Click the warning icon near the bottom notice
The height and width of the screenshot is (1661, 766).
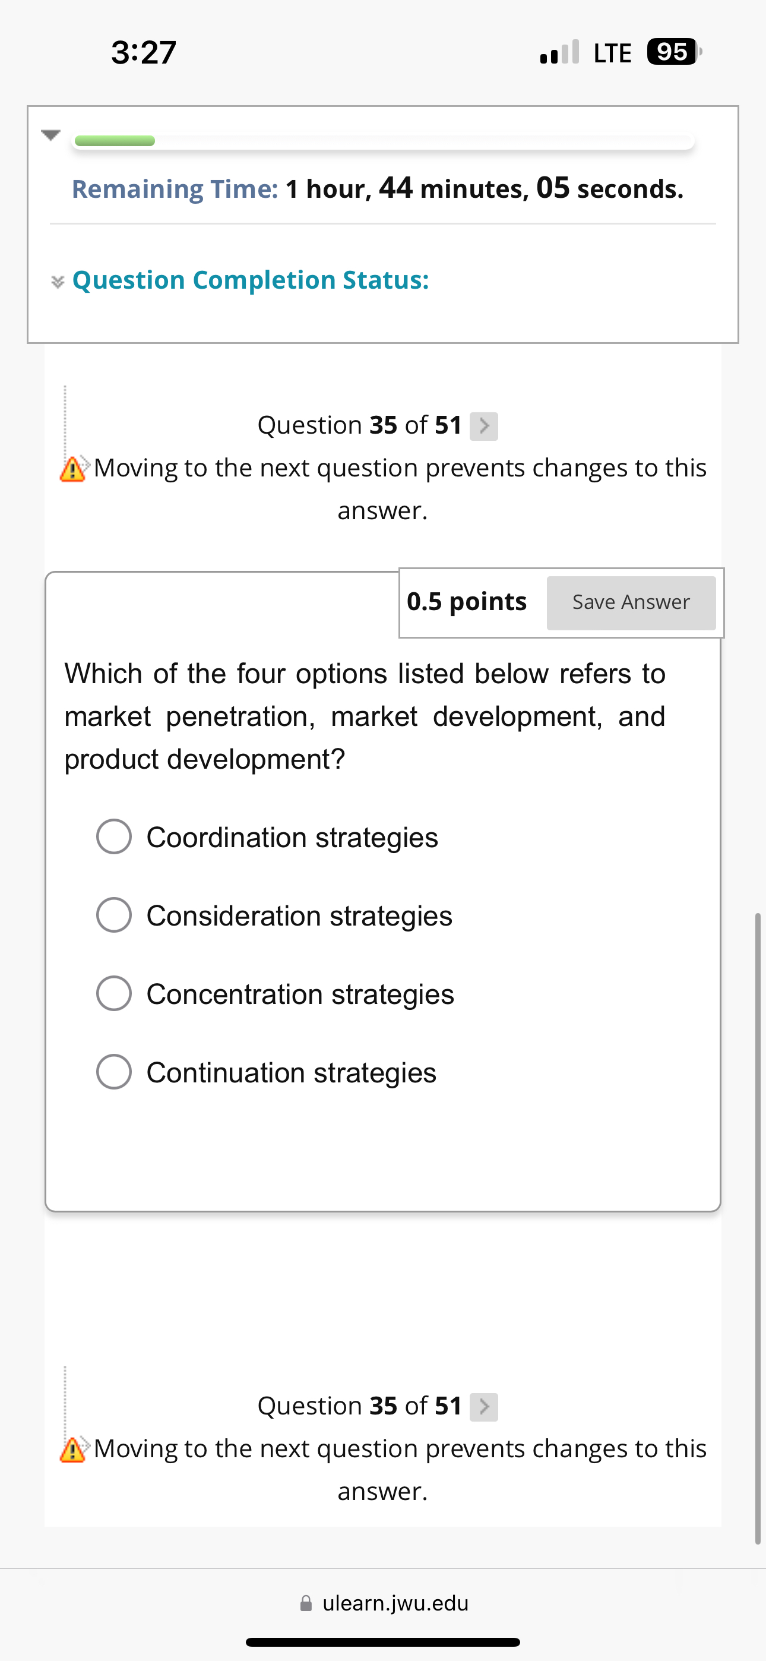point(73,1449)
